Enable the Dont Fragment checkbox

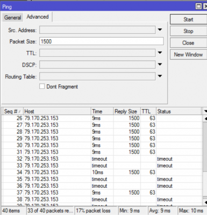coord(42,87)
